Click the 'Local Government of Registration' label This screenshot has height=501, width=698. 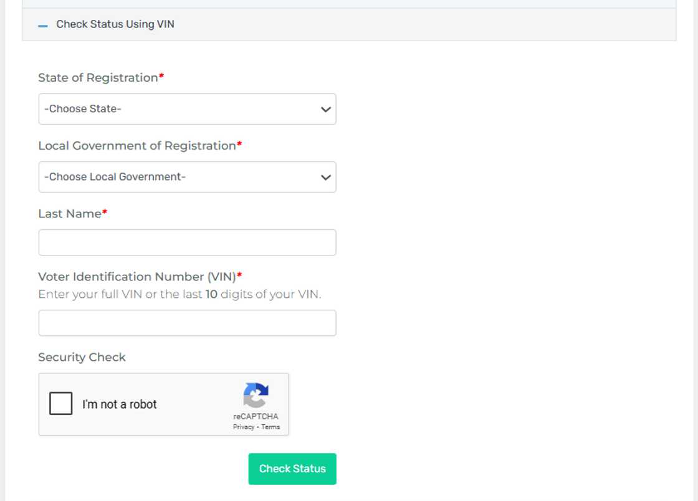pos(137,146)
